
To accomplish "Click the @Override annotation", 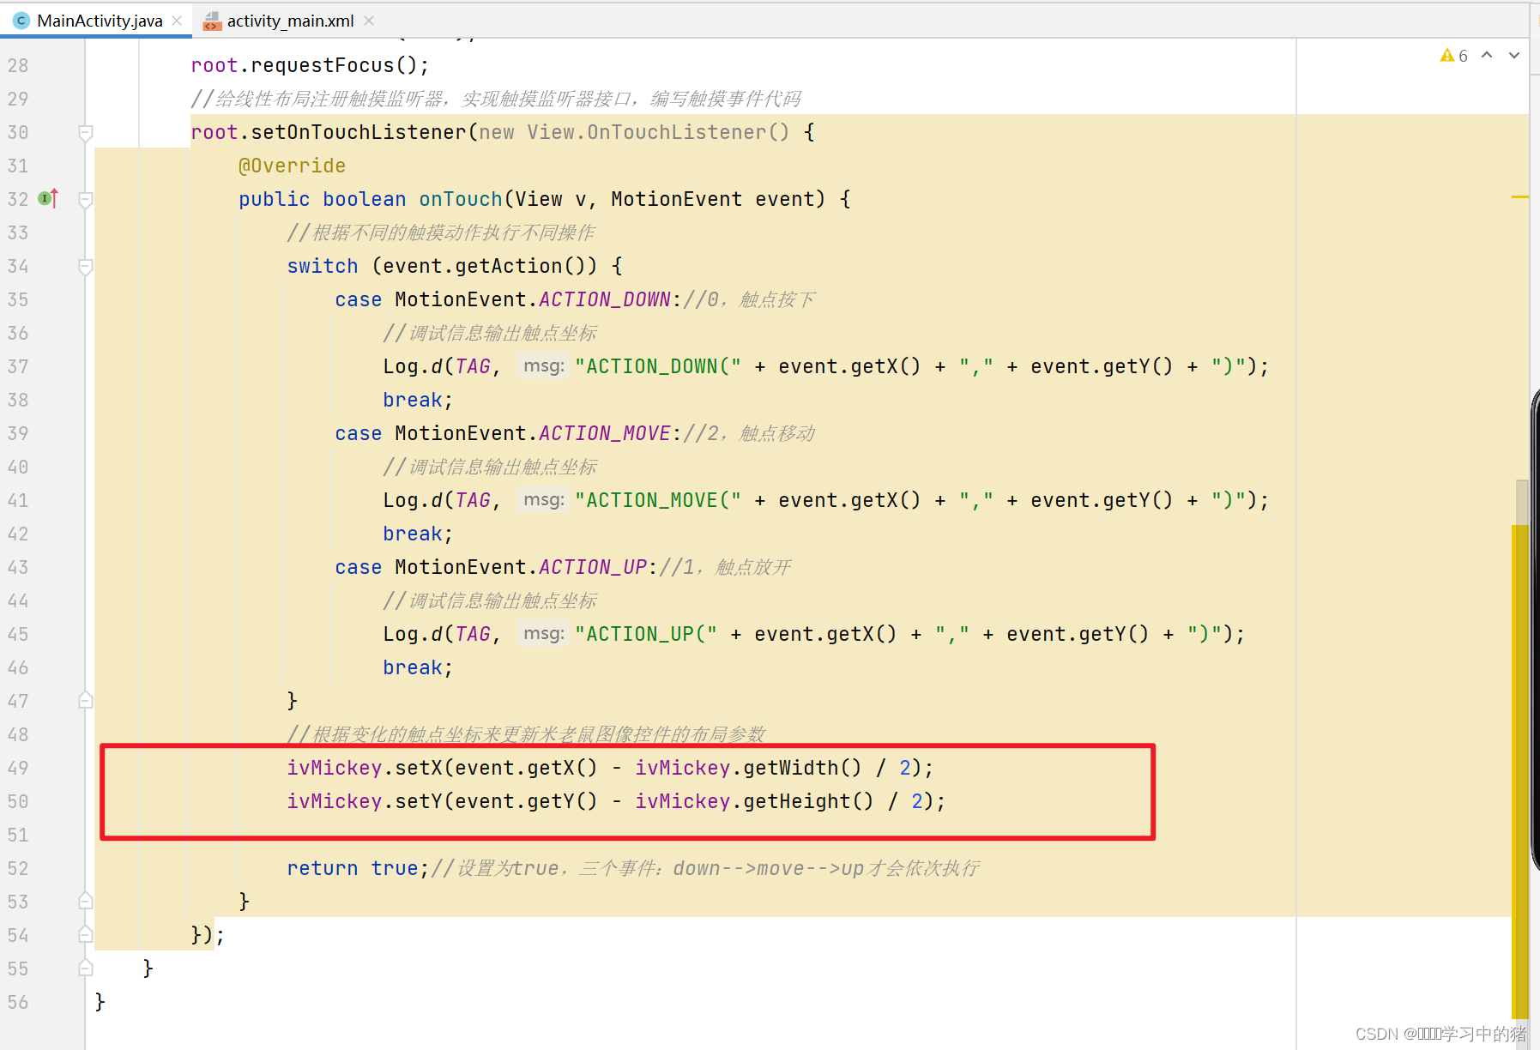I will point(293,166).
